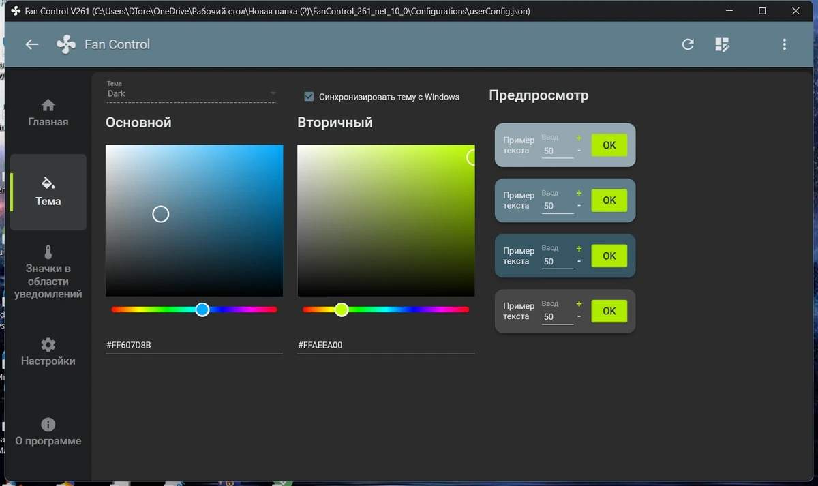
Task: Click OK in first preview card
Action: coord(609,145)
